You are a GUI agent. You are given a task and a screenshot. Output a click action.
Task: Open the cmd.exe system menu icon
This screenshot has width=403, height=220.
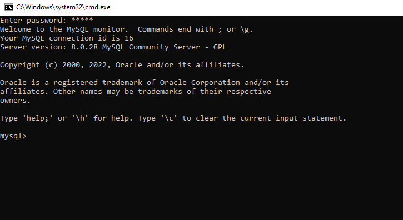tap(9, 7)
